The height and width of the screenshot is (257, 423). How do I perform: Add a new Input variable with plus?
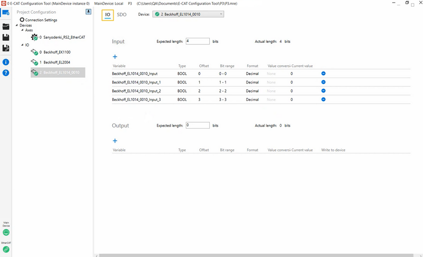[x=115, y=57]
